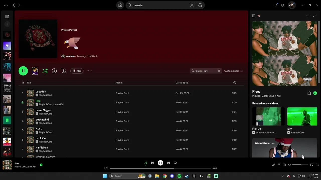Open the playback queue
The width and height of the screenshot is (321, 180).
(x=279, y=165)
